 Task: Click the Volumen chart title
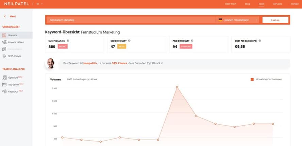pyautogui.click(x=55, y=79)
